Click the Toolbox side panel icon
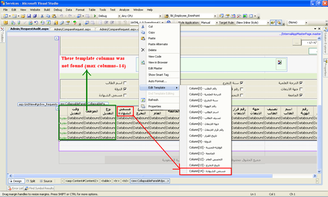This screenshot has height=197, width=328. coord(2,30)
